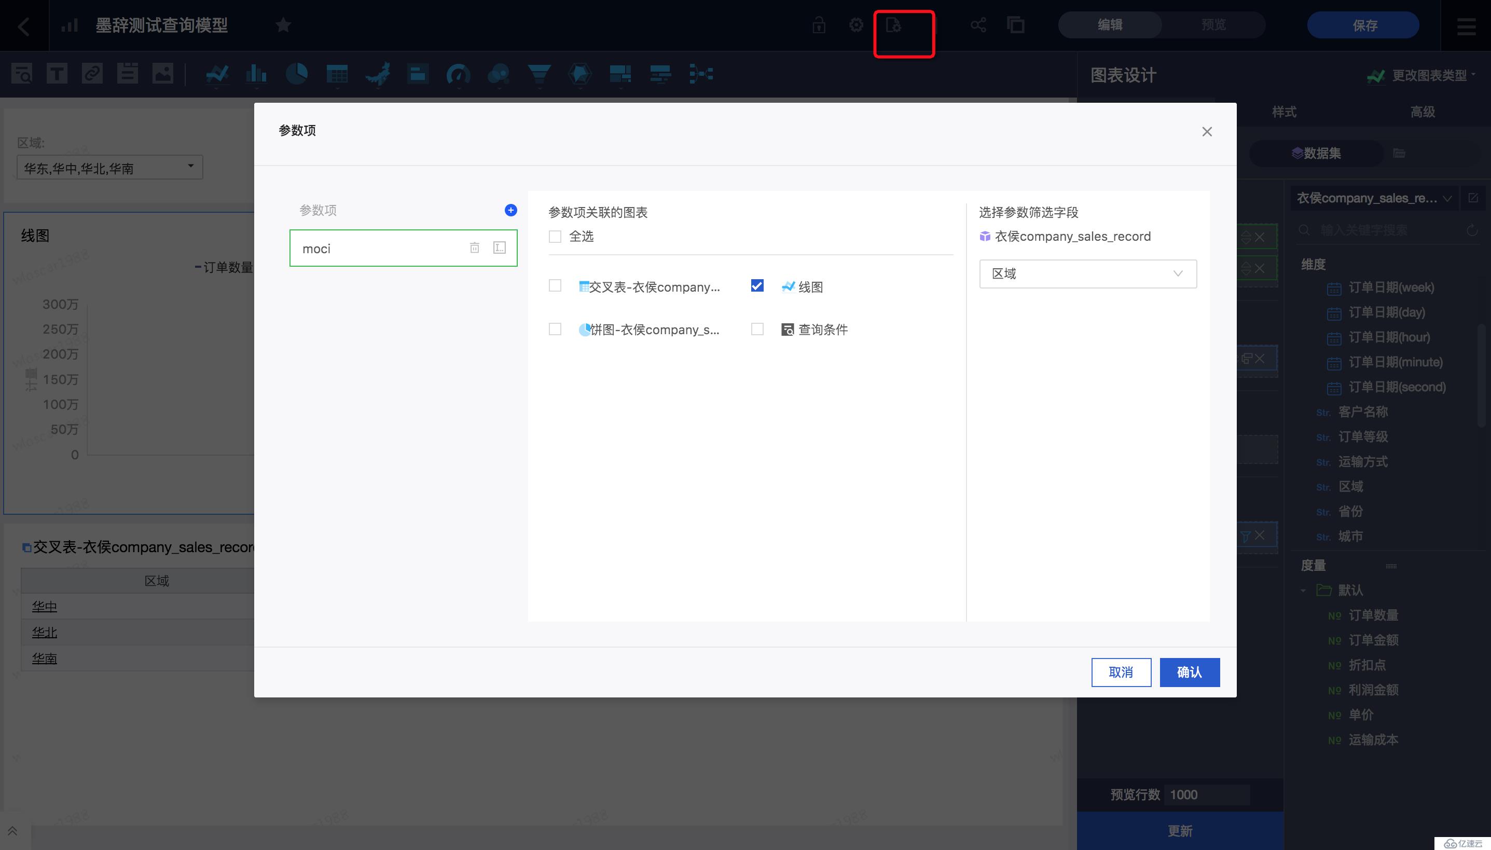
Task: Click the lock icon in header
Action: pos(819,25)
